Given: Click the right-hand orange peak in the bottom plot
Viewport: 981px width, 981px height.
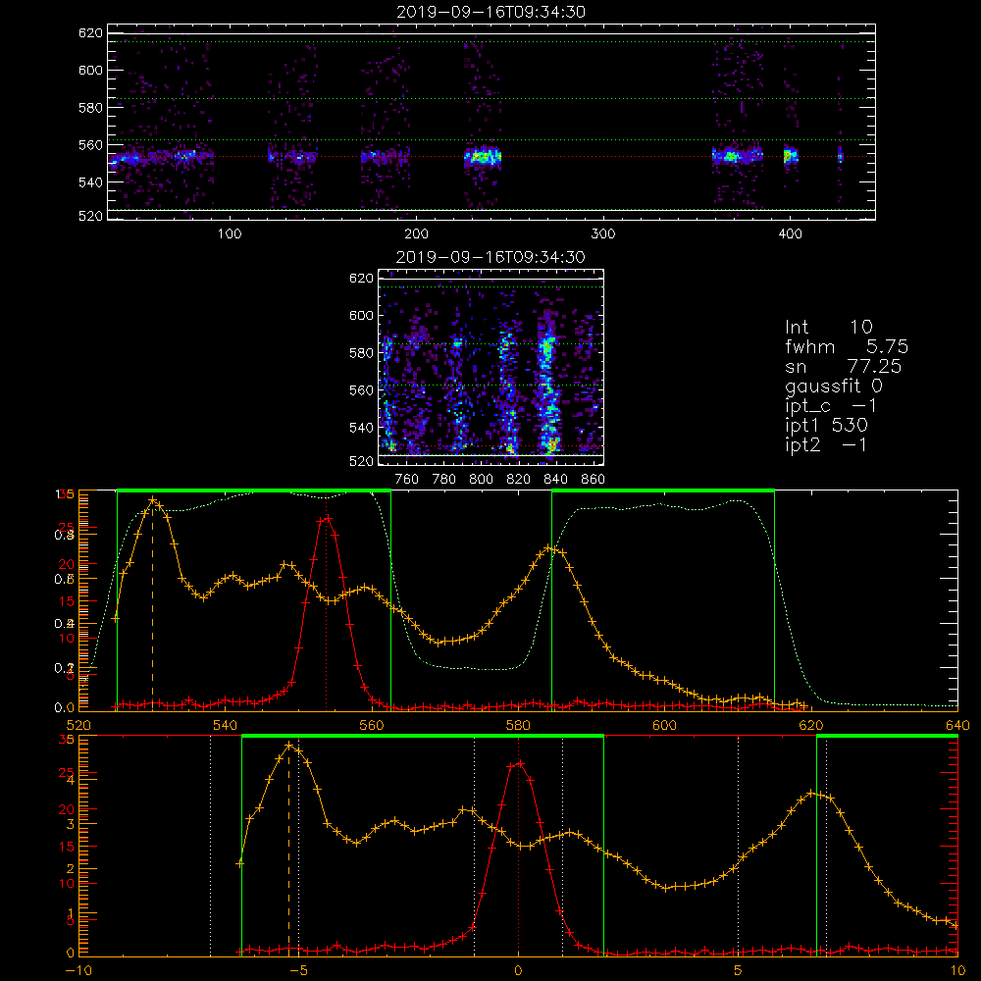Looking at the screenshot, I should 812,794.
